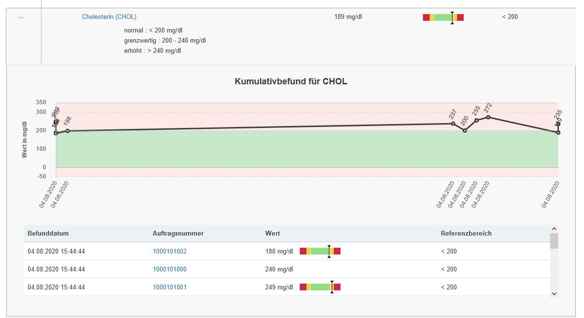Click the range bar in the 188 mg/dl row
Image resolution: width=584 pixels, height=318 pixels.
(x=320, y=251)
